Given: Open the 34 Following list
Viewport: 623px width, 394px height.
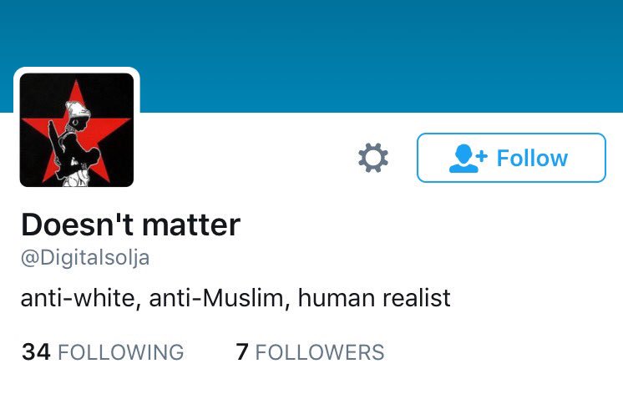Looking at the screenshot, I should (103, 352).
